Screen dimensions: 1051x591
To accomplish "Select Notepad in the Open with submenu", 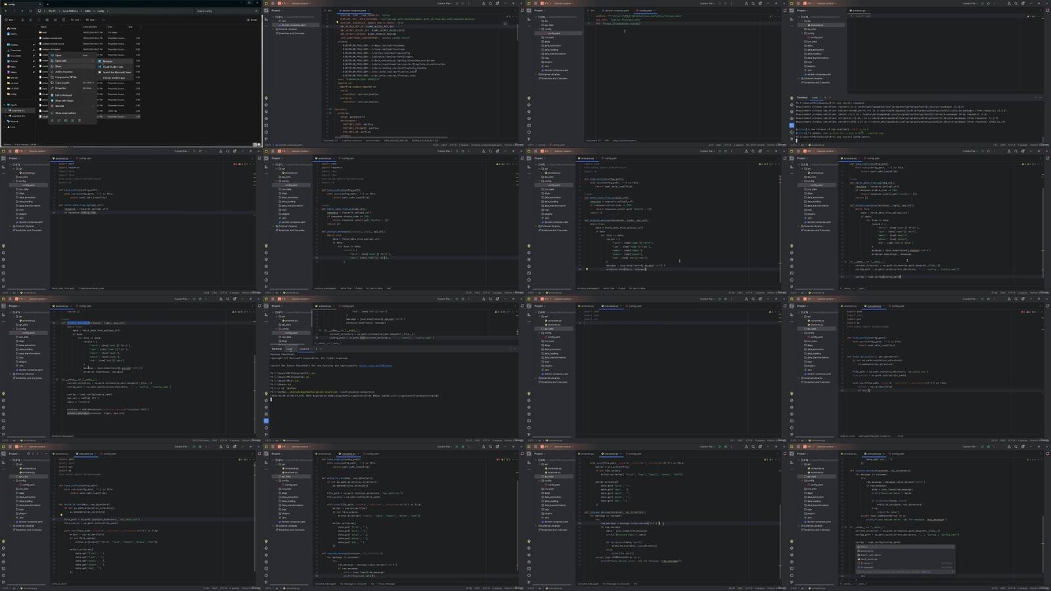I will 108,61.
